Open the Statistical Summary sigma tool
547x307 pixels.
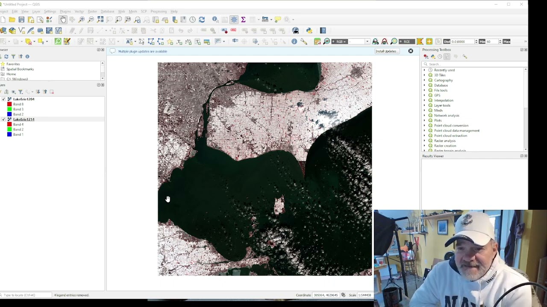pos(243,20)
